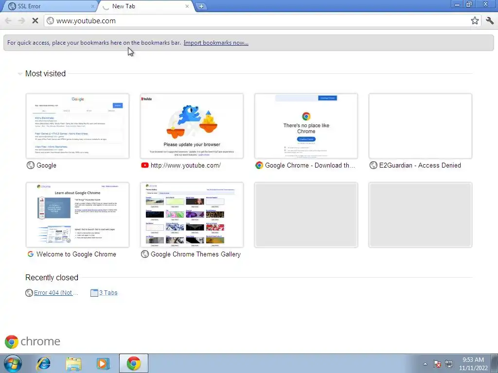Open Welcome to Google Chrome thumbnail
The height and width of the screenshot is (373, 498).
pos(77,215)
